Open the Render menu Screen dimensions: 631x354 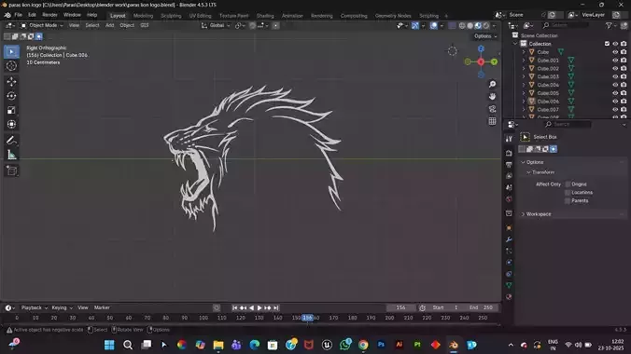(x=49, y=15)
